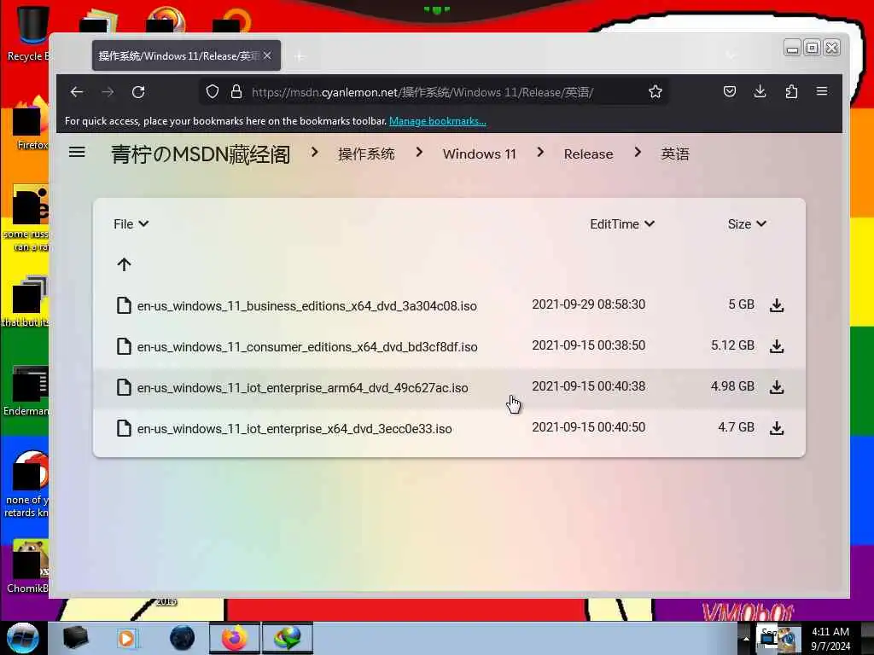Image resolution: width=874 pixels, height=655 pixels.
Task: Open en-us_windows_11_iot_enterprise_x64_dvd_3ecc0e33.iso file
Action: (294, 429)
